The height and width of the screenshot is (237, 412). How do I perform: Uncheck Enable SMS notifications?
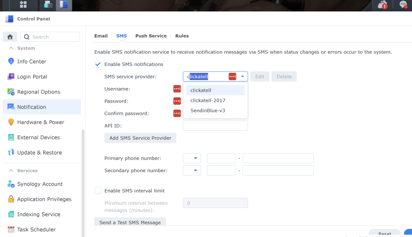click(x=98, y=64)
